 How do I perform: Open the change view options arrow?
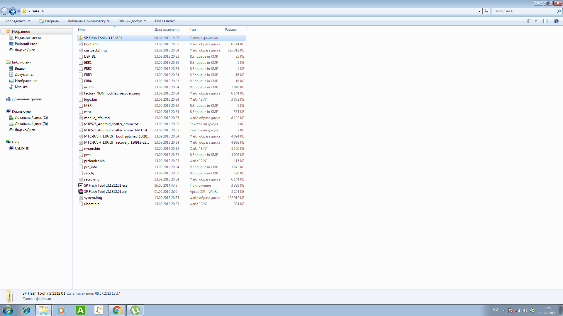[x=536, y=21]
